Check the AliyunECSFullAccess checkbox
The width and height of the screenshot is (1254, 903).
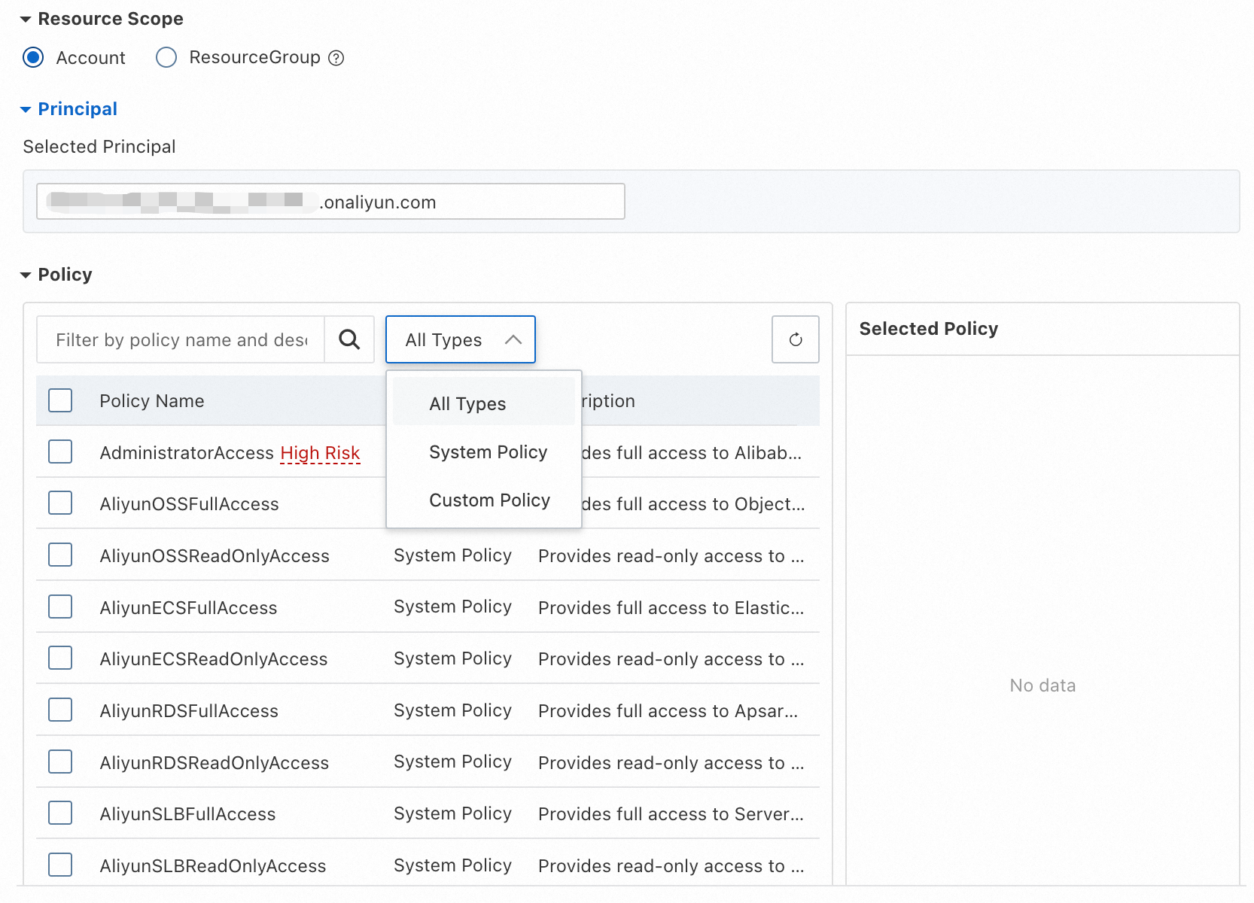[x=60, y=607]
